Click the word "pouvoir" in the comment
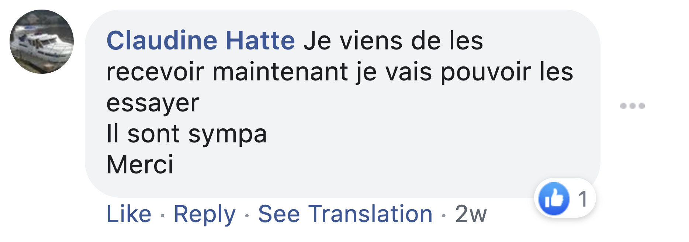 (x=486, y=72)
